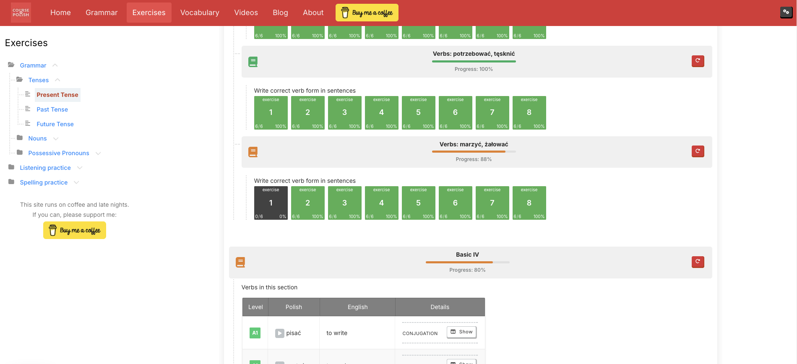Screen dimensions: 797x364
Task: Reset progress for Verbs: potrzebować, tęsknić
Action: click(x=698, y=61)
